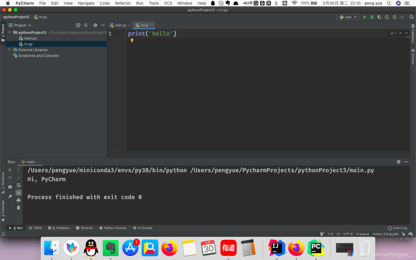The image size is (416, 260).
Task: Open the Python Console tool window
Action: tap(113, 228)
